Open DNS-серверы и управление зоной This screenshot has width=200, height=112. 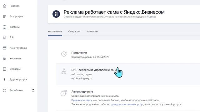(94, 70)
